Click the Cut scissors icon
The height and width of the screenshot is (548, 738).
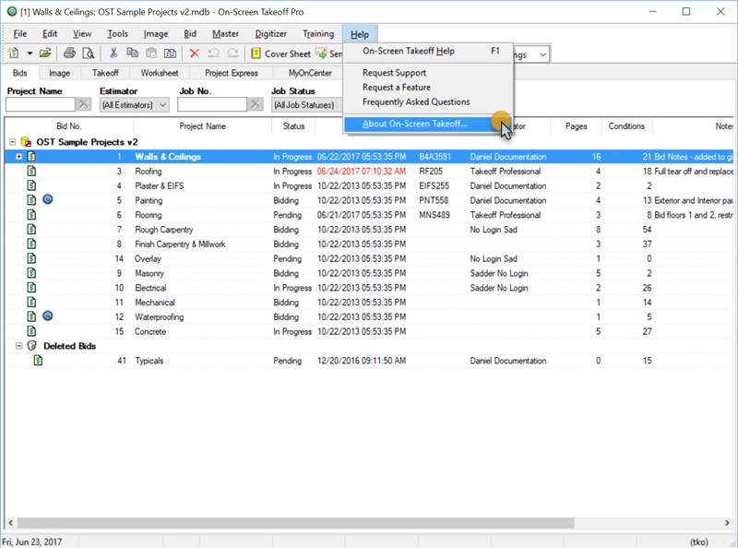point(113,54)
